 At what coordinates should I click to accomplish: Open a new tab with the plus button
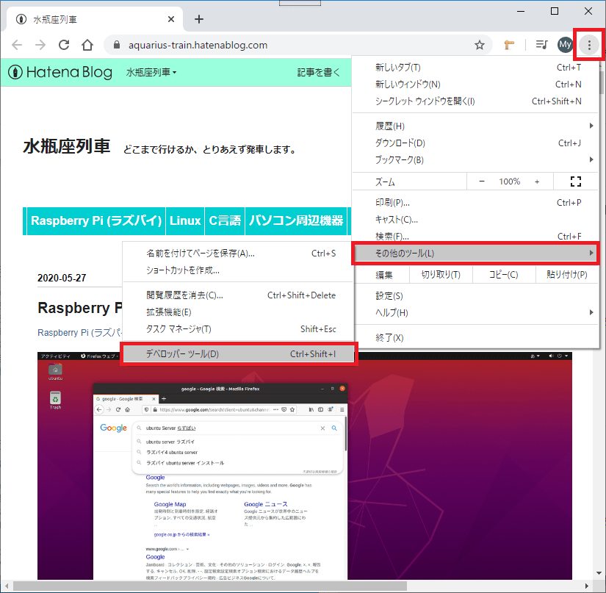click(198, 19)
